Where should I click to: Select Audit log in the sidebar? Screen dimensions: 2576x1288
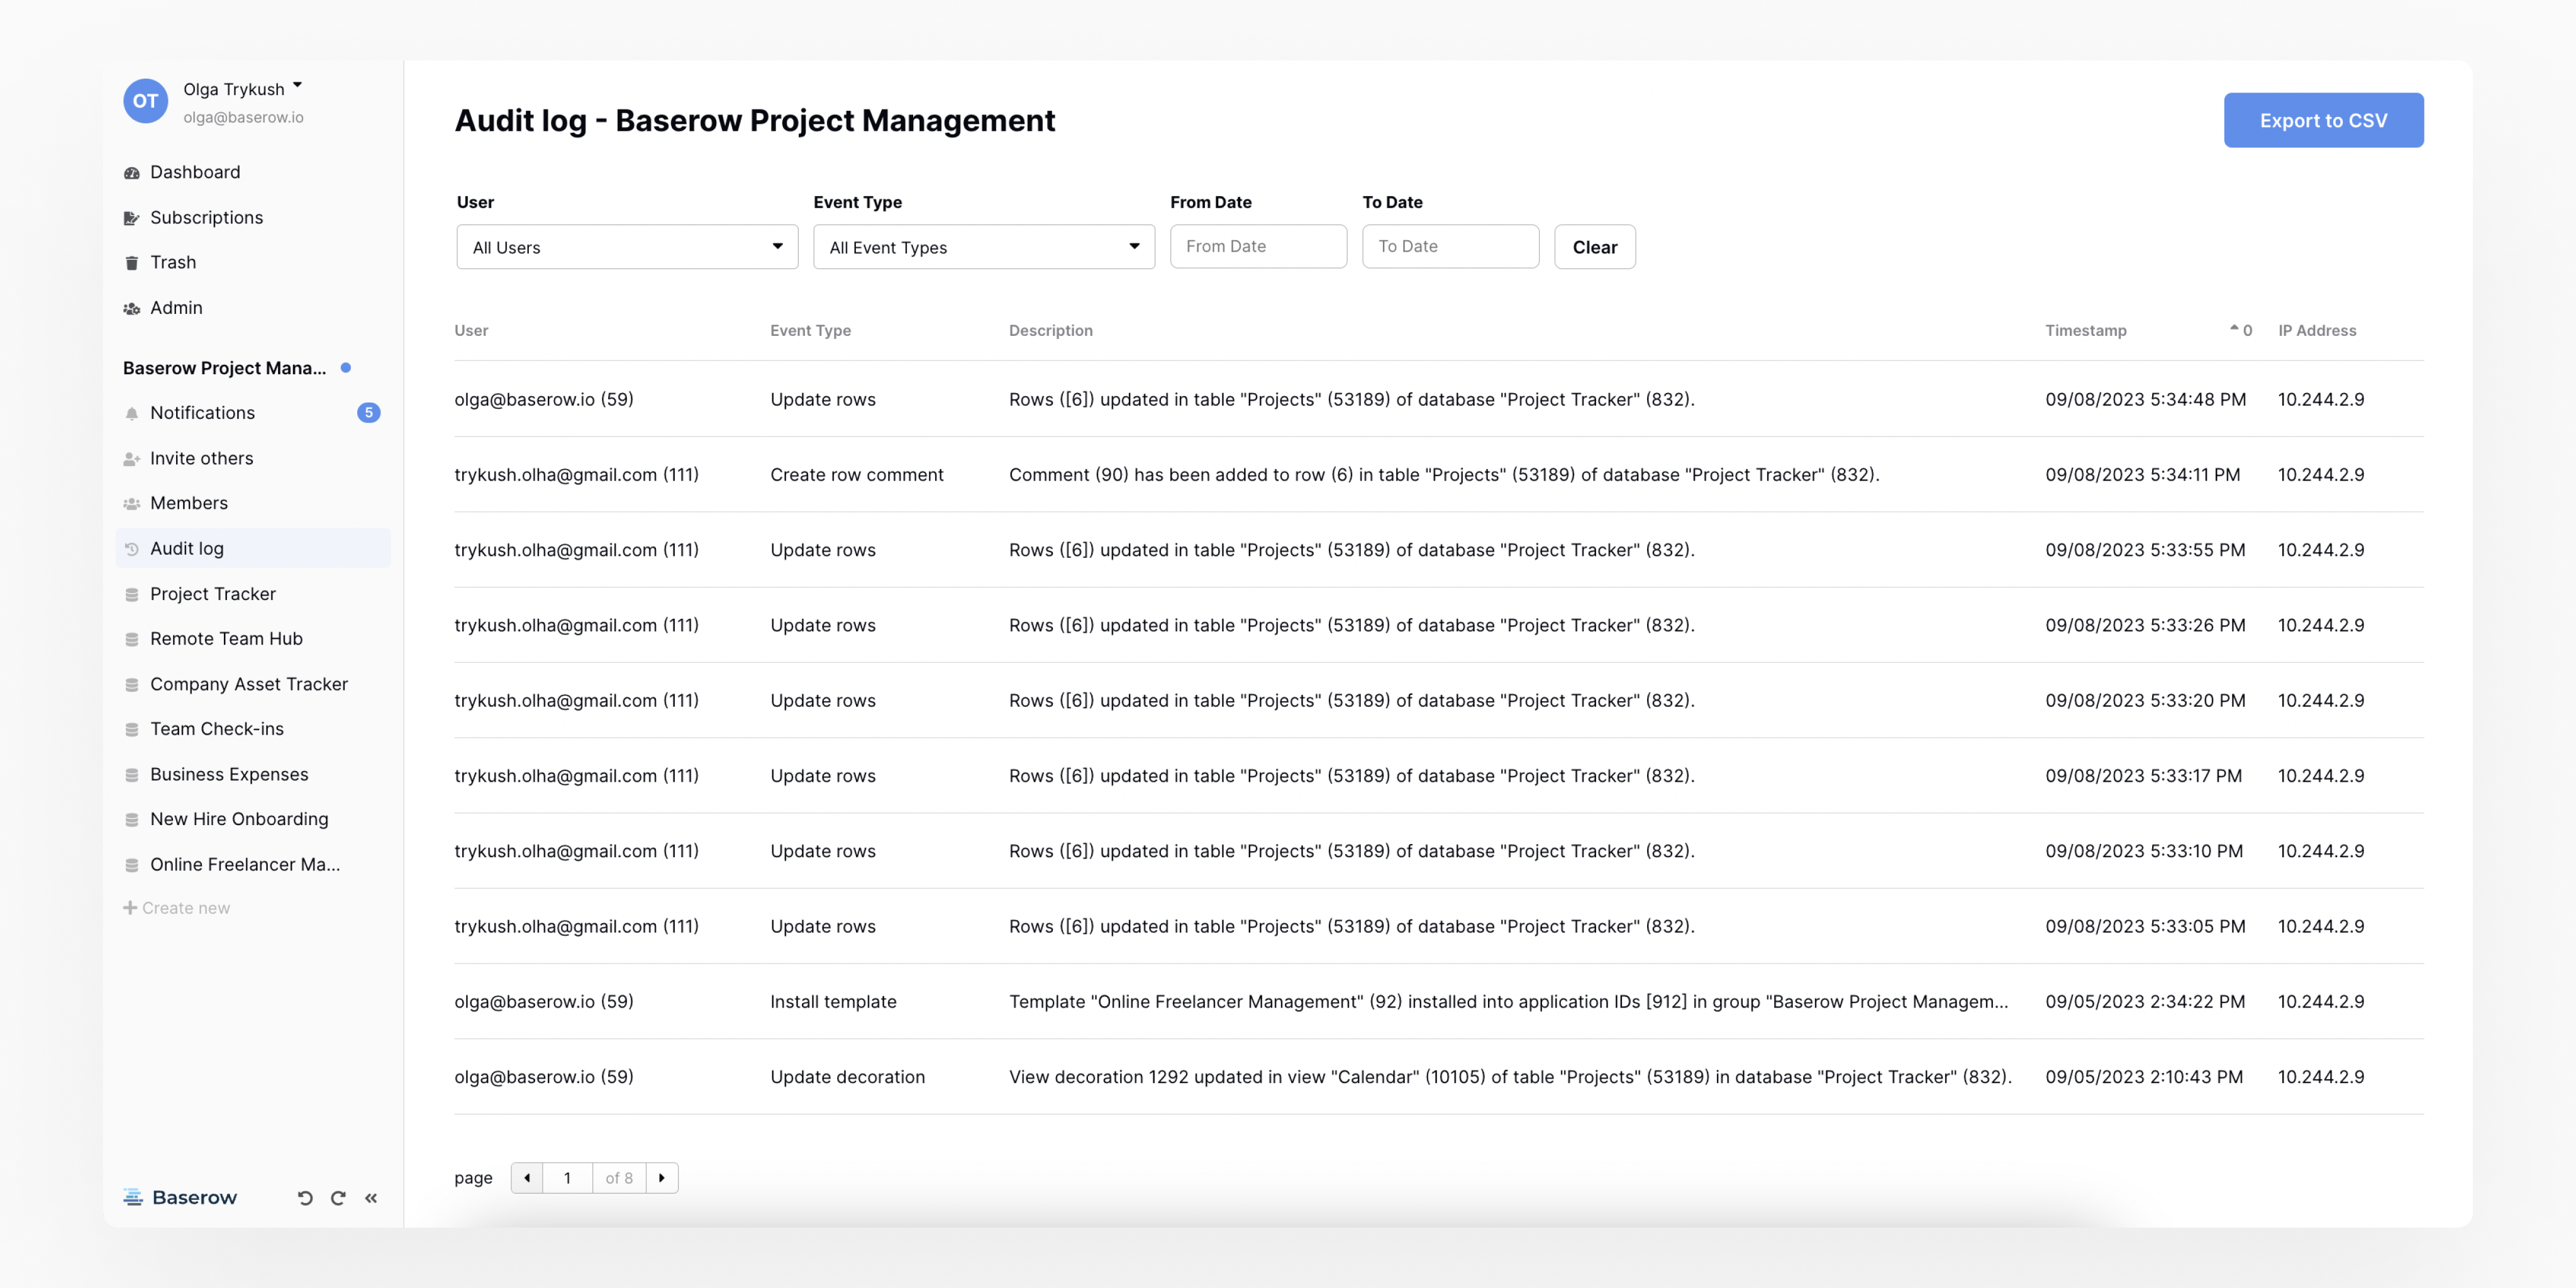click(253, 548)
